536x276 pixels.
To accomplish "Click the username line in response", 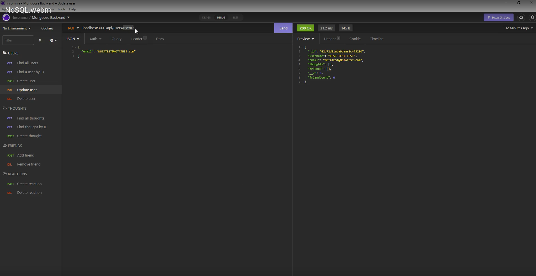I will [332, 56].
